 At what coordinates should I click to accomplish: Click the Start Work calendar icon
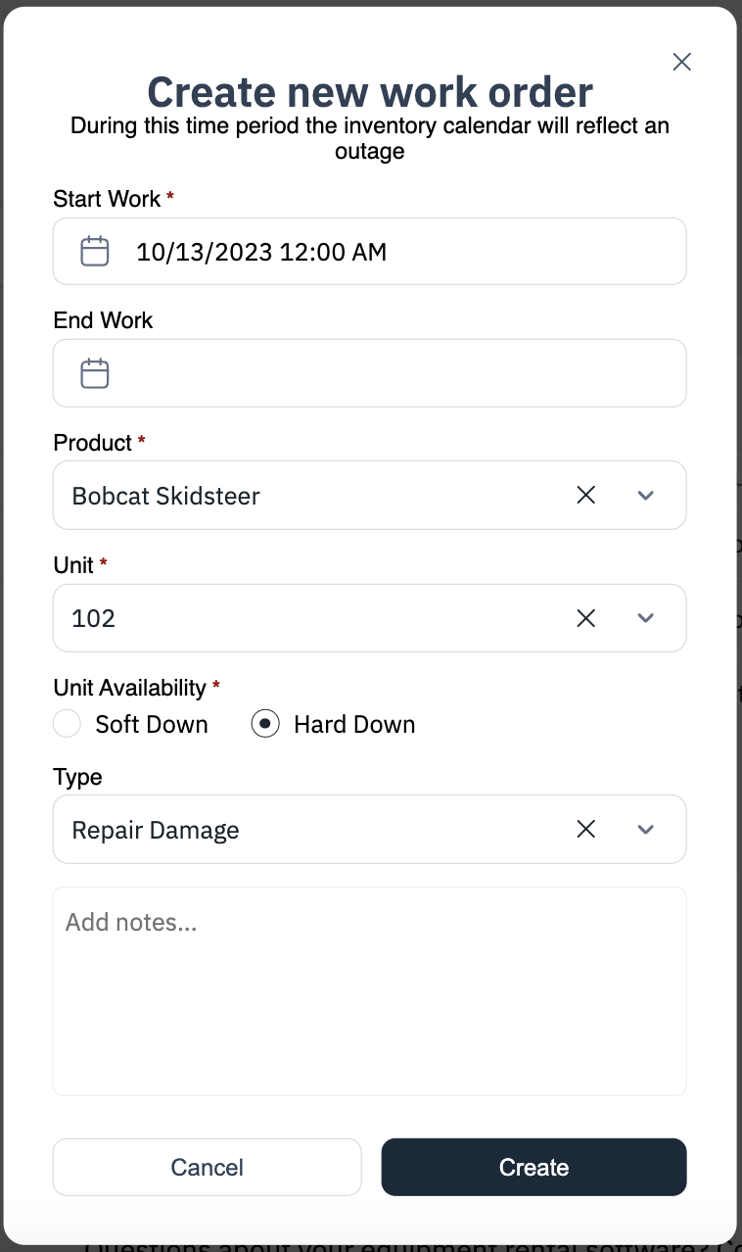coord(94,250)
